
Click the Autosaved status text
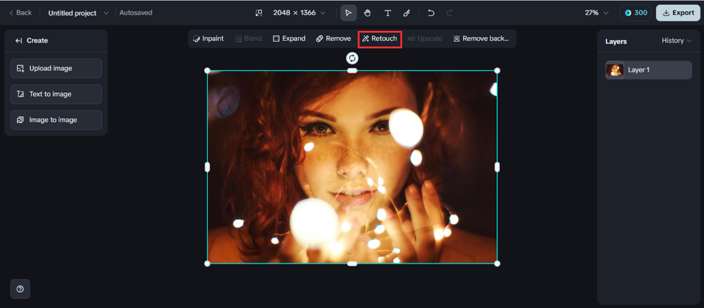(x=136, y=13)
